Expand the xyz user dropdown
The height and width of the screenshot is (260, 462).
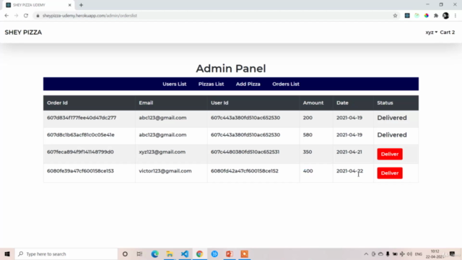432,32
